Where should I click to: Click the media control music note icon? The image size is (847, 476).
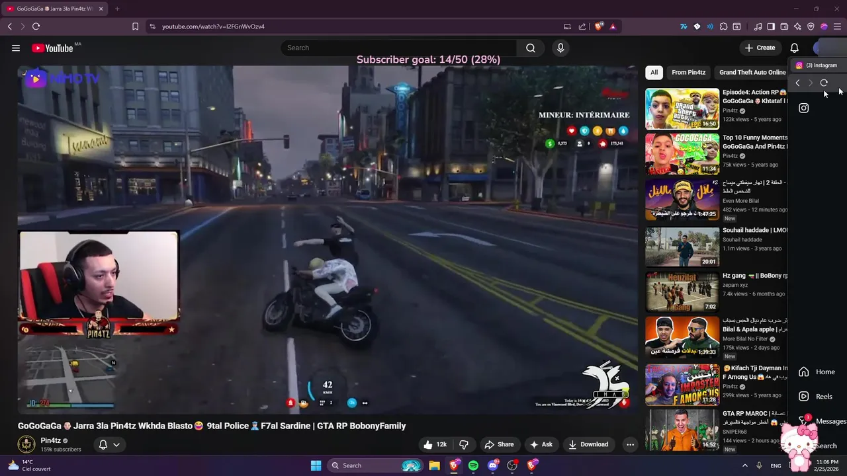click(x=758, y=26)
